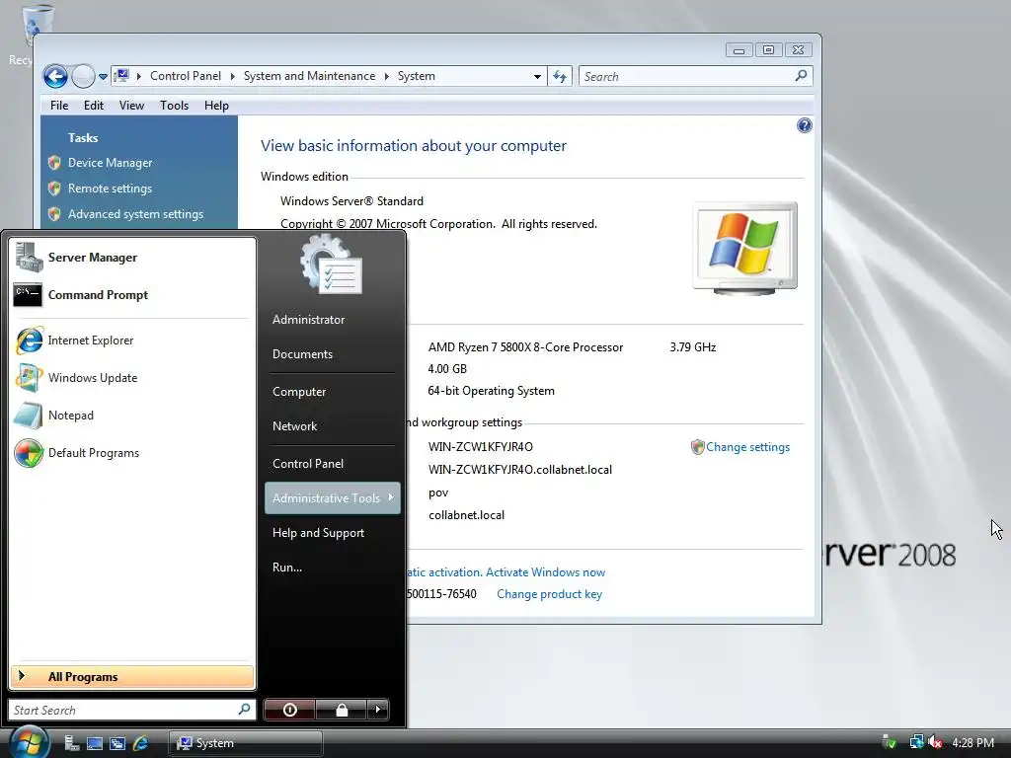Open the recent pages dropdown arrow
The height and width of the screenshot is (758, 1011).
(103, 77)
